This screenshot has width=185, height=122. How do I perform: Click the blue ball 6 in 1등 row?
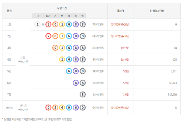tap(69, 25)
